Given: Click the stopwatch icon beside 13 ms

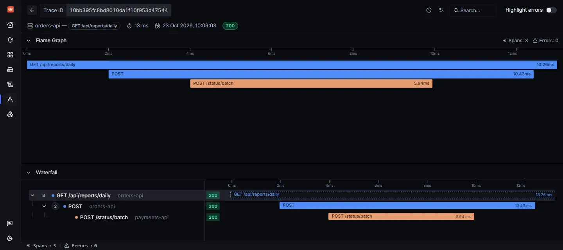Looking at the screenshot, I should coord(129,26).
